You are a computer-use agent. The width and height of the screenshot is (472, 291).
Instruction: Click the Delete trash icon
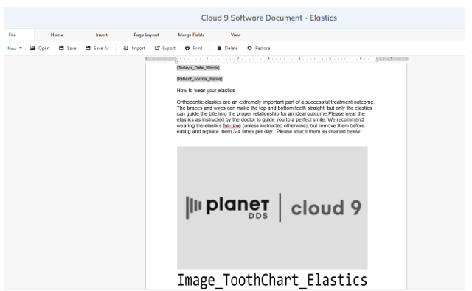(x=219, y=48)
